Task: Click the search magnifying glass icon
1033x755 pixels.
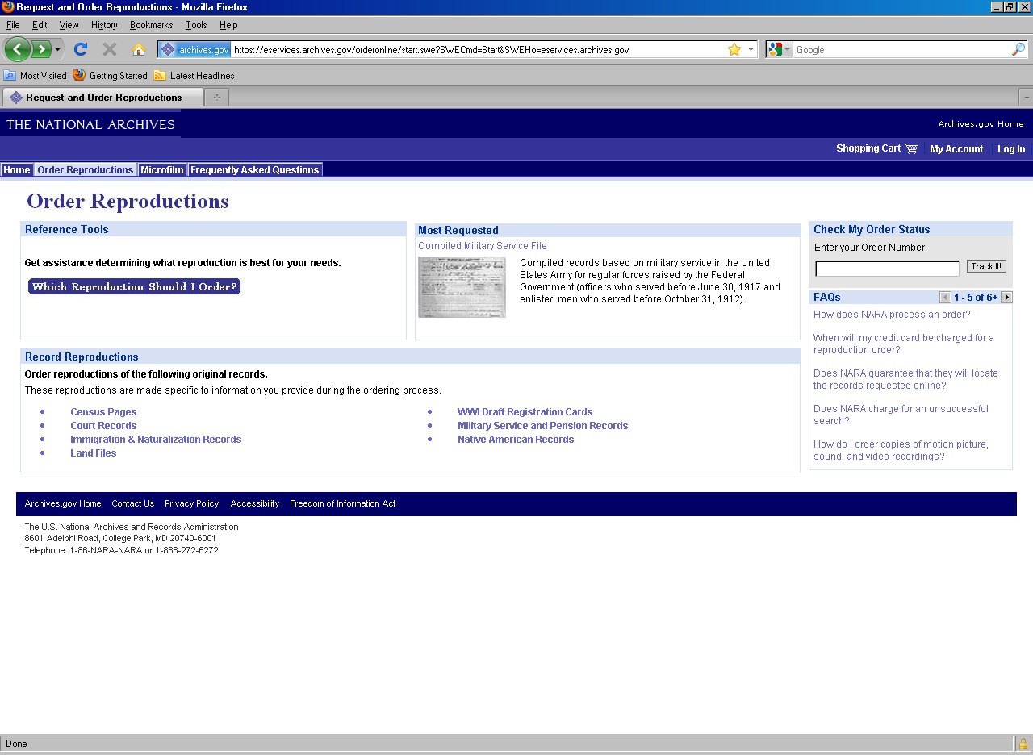Action: tap(1018, 49)
